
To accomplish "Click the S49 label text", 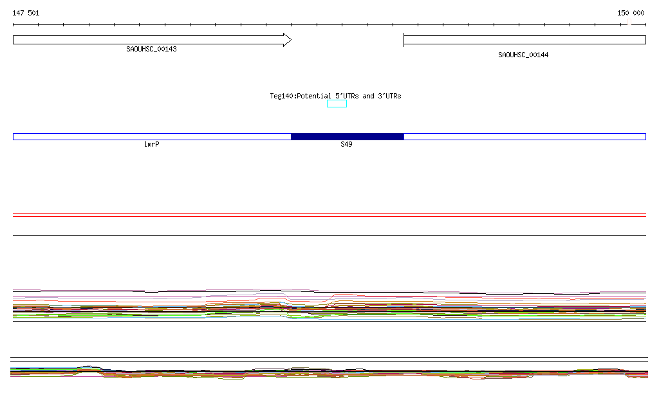I will click(x=346, y=145).
